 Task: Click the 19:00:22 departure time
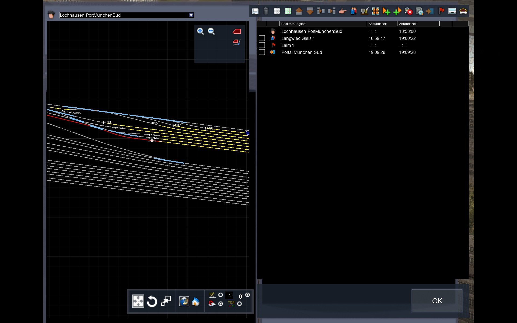407,38
